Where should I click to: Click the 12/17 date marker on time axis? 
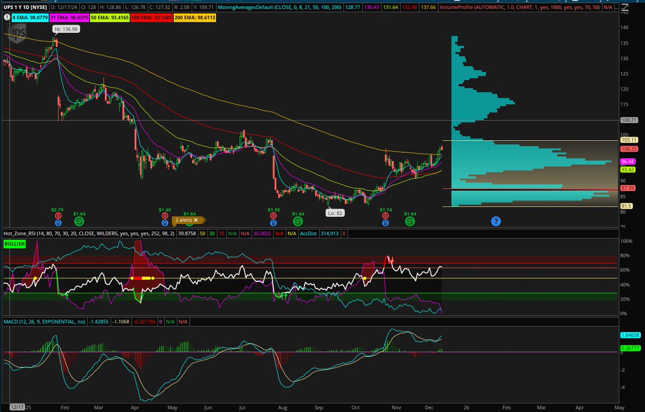[16, 408]
